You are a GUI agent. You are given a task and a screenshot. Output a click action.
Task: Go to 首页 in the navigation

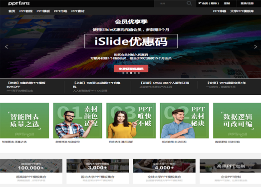coord(12,11)
